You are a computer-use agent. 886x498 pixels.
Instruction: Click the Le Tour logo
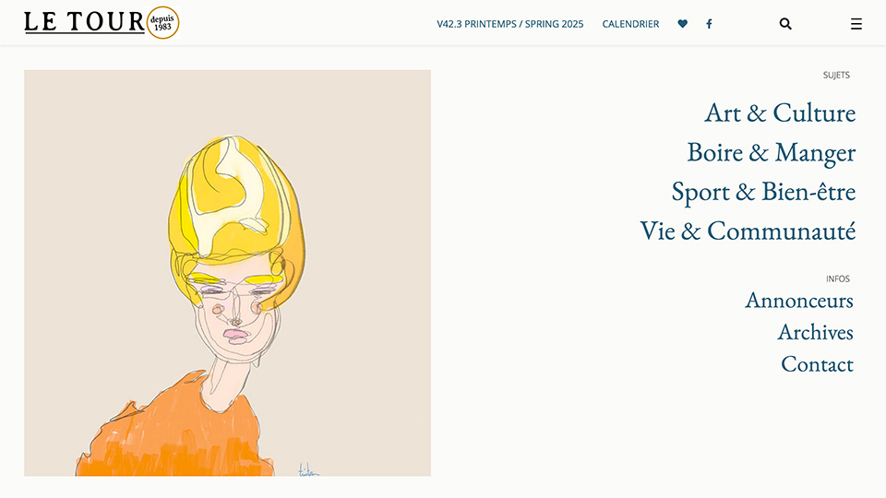[x=84, y=22]
